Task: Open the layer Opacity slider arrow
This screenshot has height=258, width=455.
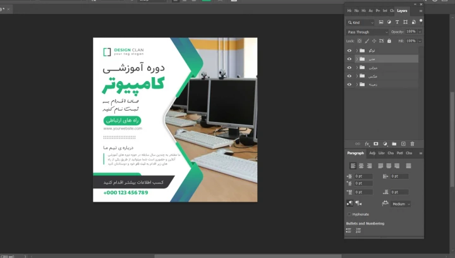Action: [x=421, y=32]
